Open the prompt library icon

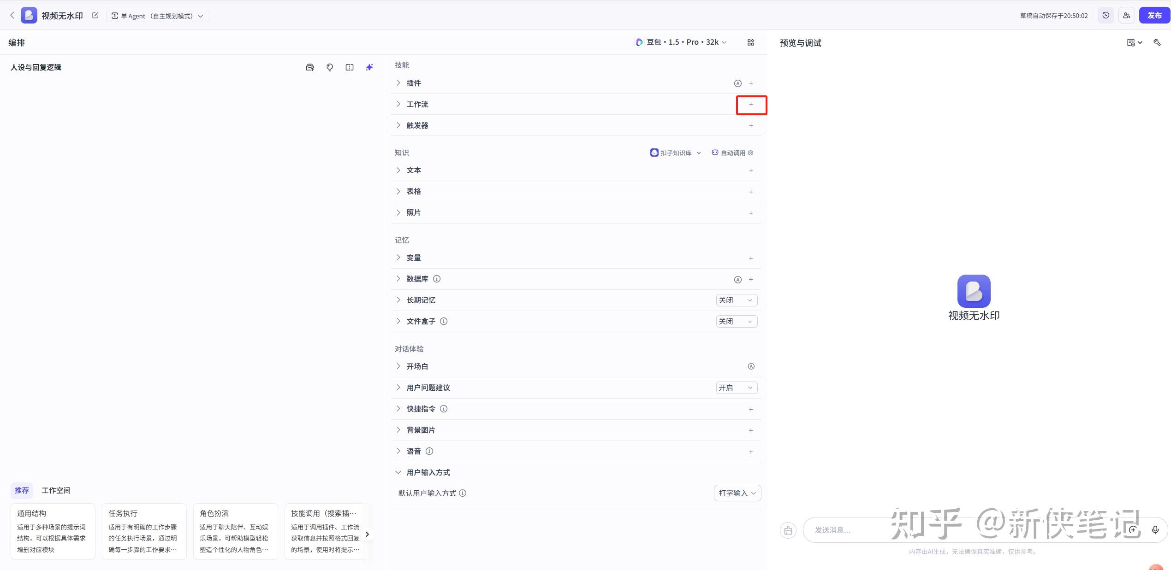(310, 67)
